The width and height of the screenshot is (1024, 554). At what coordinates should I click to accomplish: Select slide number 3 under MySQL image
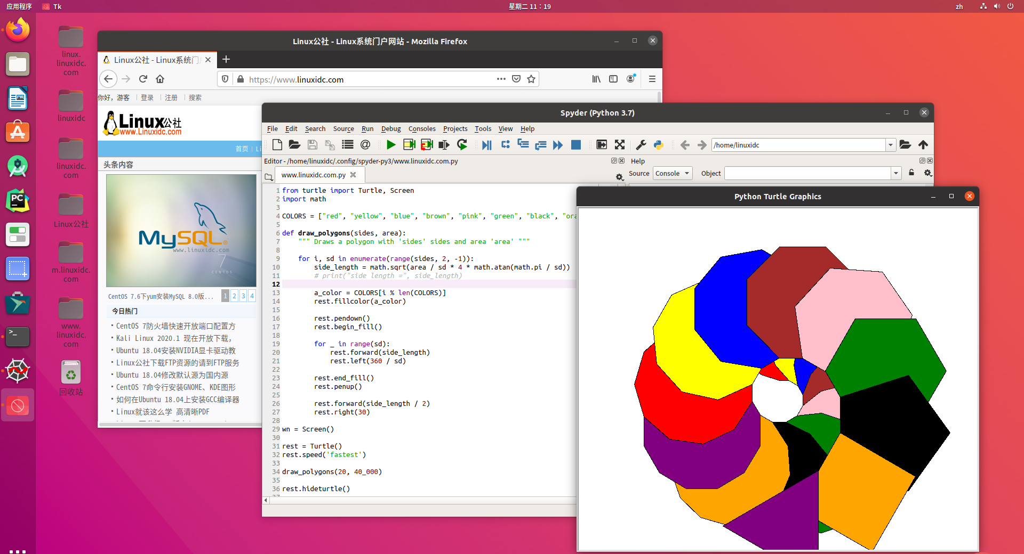tap(243, 296)
